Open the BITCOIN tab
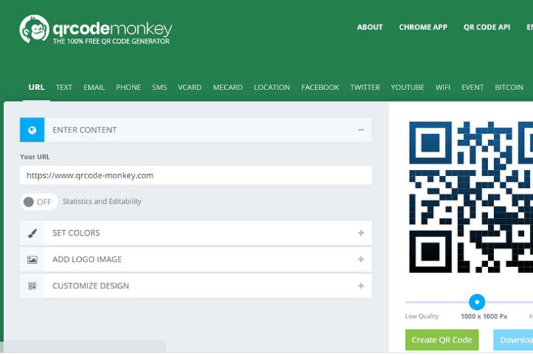The height and width of the screenshot is (355, 533). [x=509, y=87]
